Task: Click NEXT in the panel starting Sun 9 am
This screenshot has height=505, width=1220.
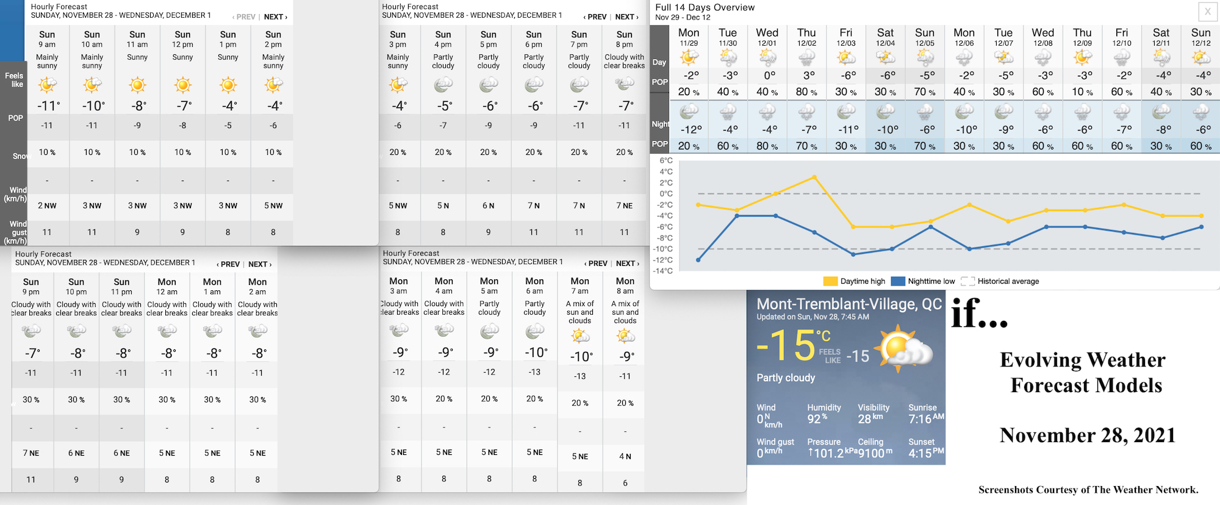Action: [275, 17]
